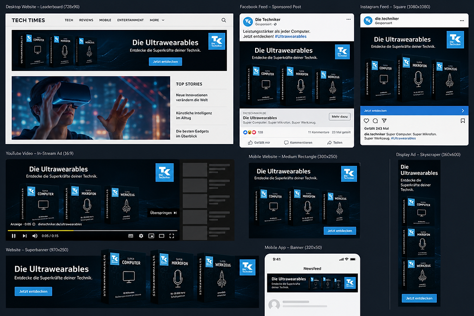Tap the profile avatar in mobile newsfeed

tap(274, 305)
